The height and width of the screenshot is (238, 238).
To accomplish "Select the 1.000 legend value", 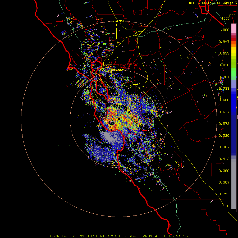I will [224, 30].
